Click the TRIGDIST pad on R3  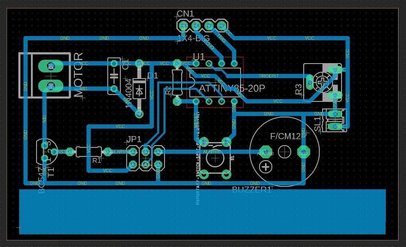coord(310,82)
